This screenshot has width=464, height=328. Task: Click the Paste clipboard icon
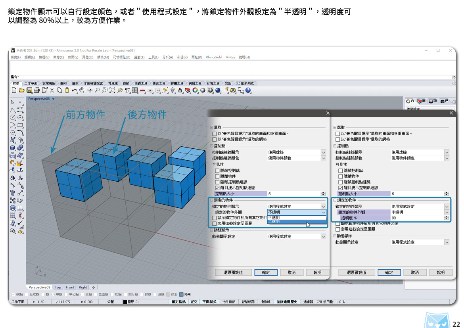67,90
